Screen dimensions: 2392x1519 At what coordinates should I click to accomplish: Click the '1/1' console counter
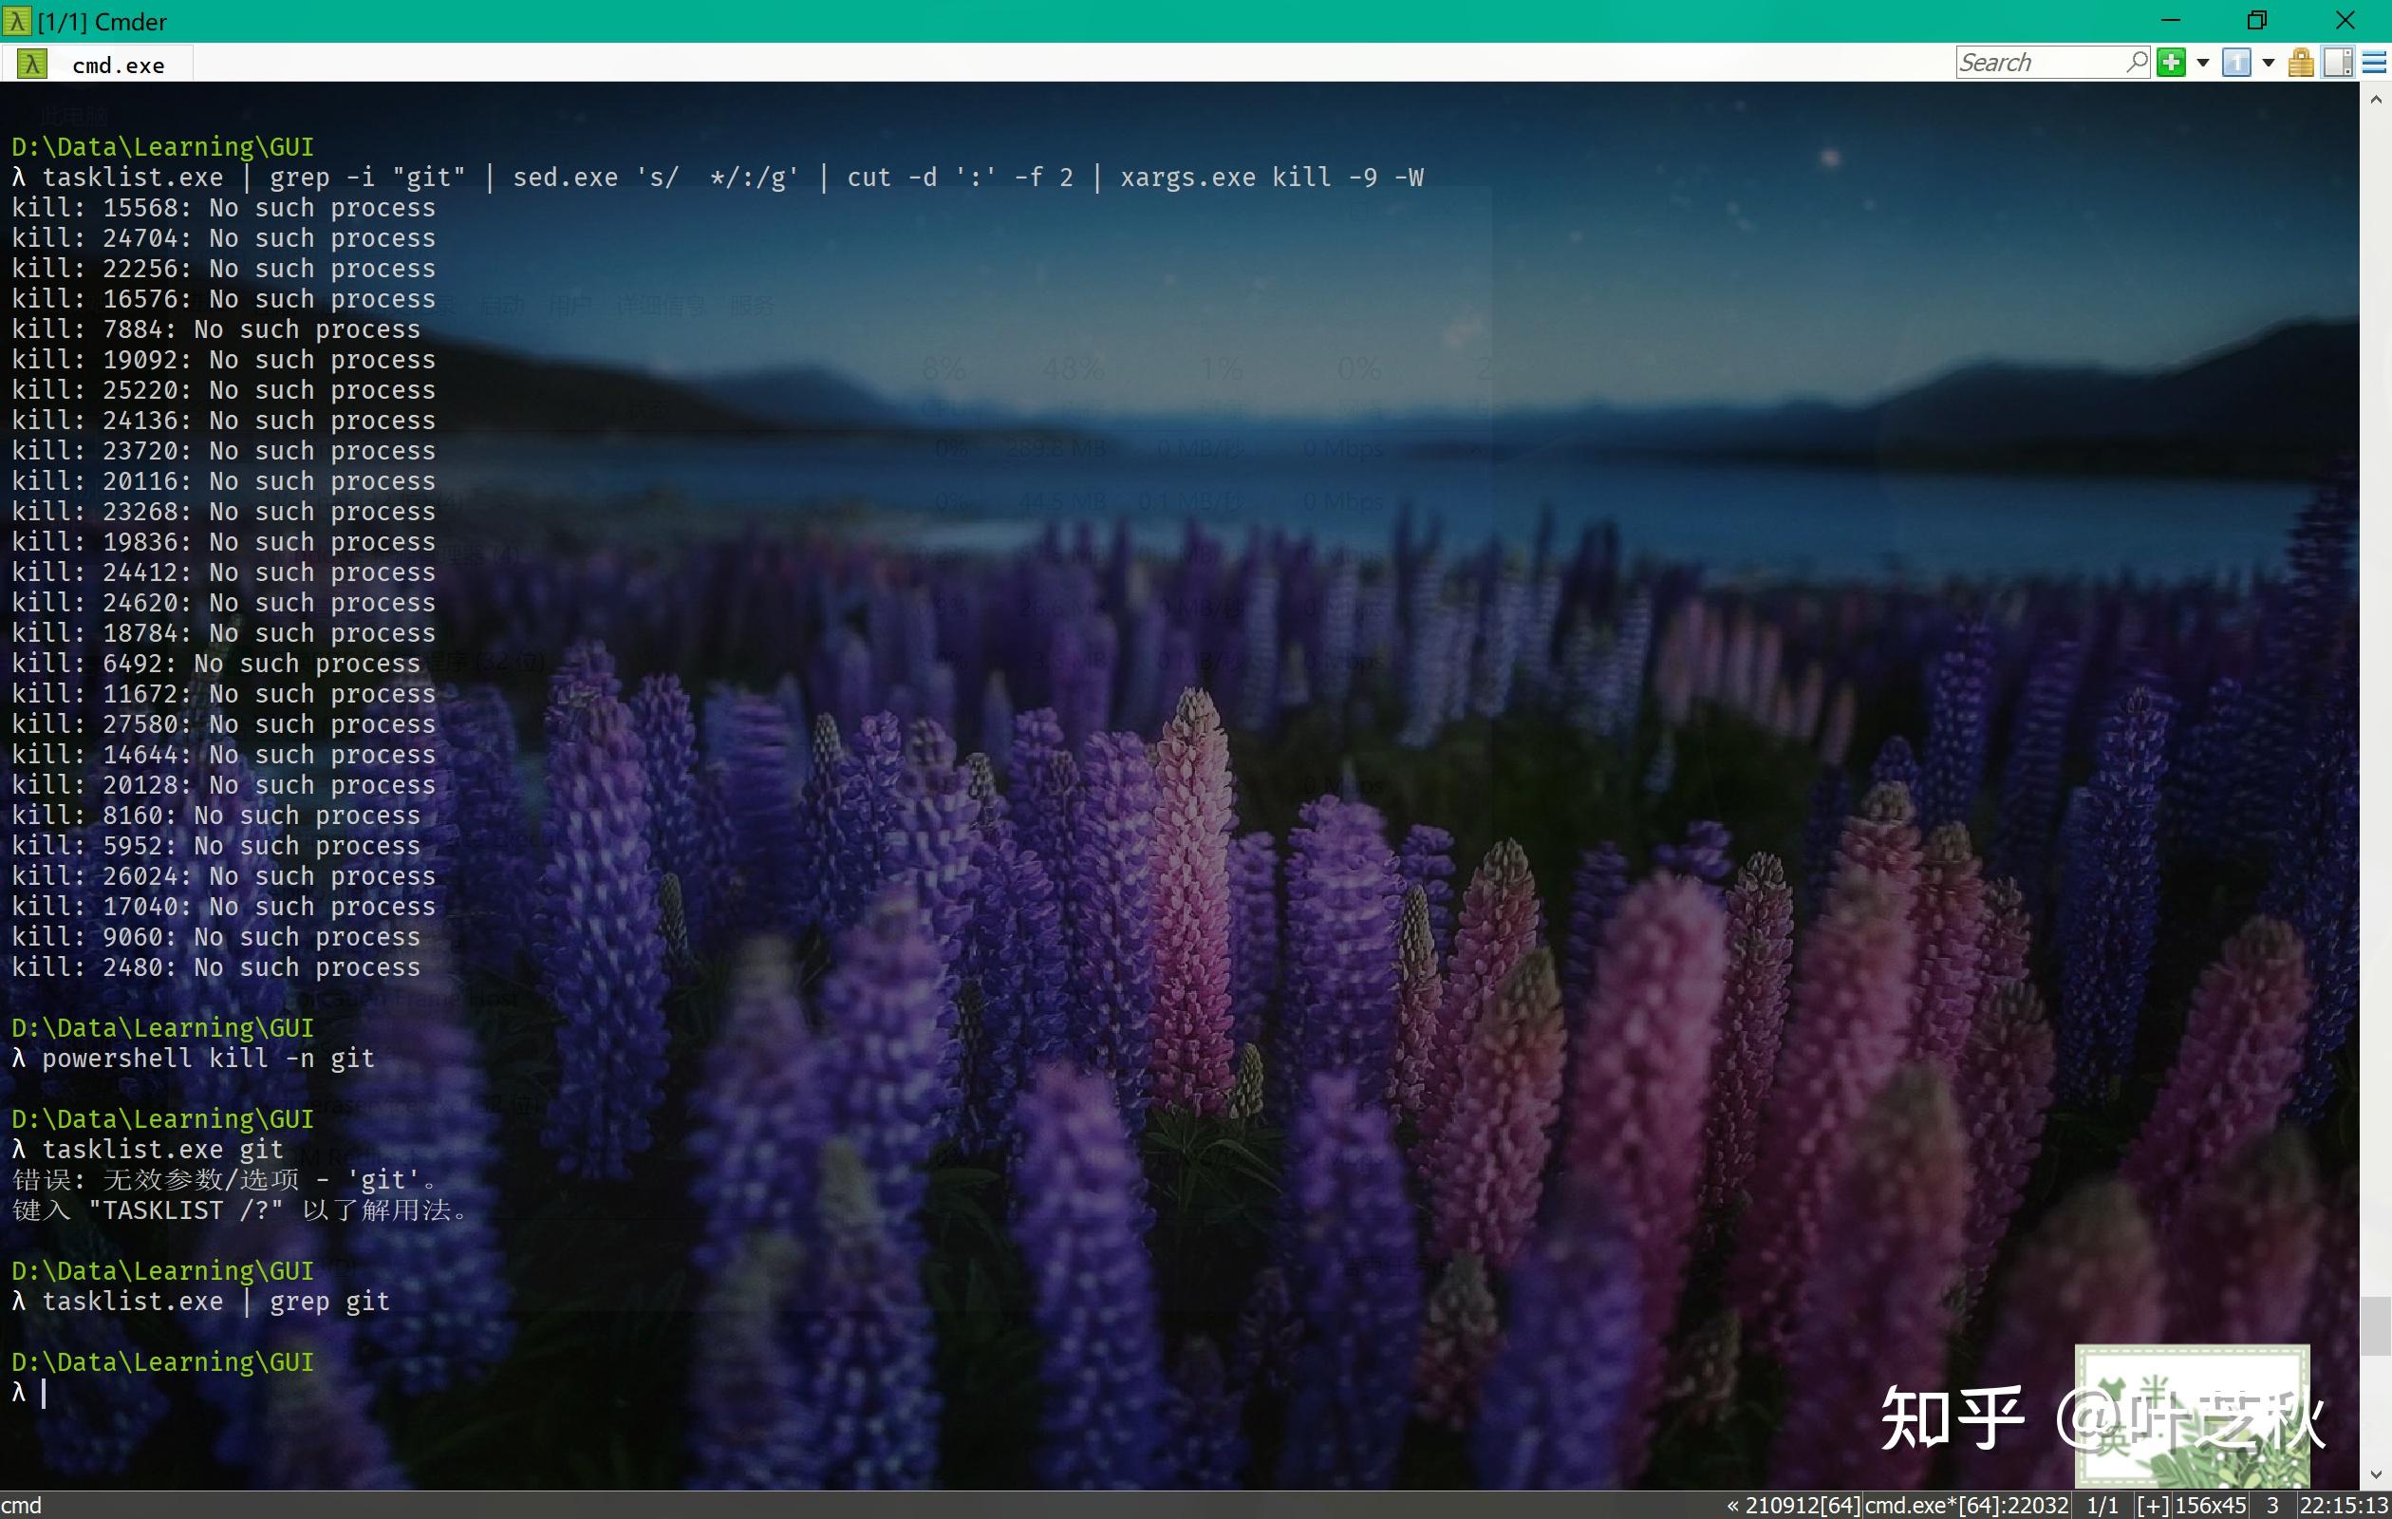tap(2102, 1505)
